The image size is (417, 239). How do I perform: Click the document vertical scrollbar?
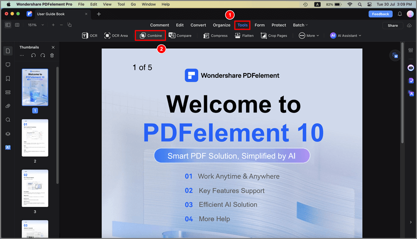(x=402, y=93)
